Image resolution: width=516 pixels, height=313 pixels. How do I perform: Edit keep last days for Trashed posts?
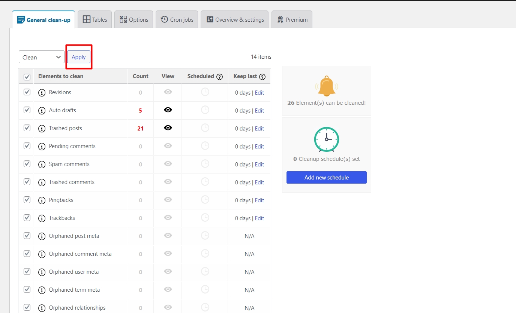click(x=259, y=129)
